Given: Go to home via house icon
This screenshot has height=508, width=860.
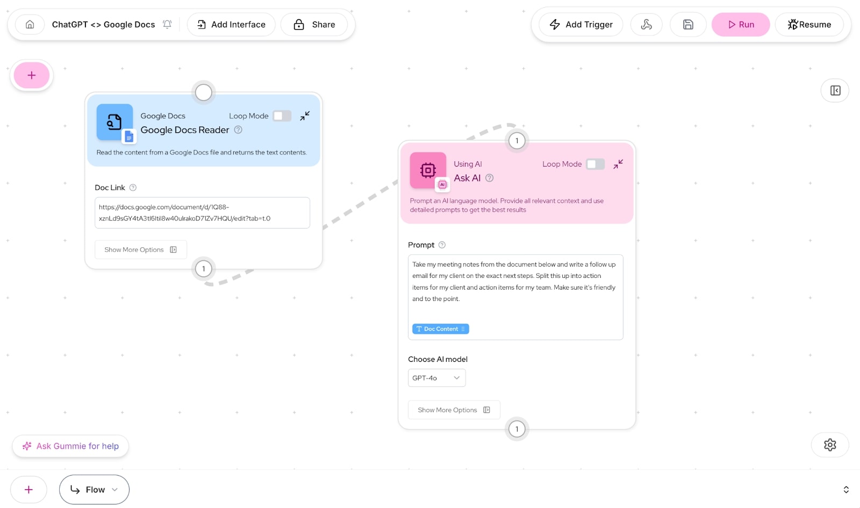Looking at the screenshot, I should tap(30, 24).
